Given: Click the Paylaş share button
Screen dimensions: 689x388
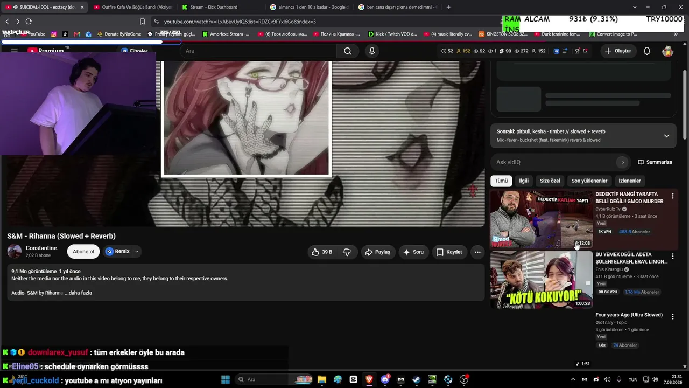Looking at the screenshot, I should pyautogui.click(x=377, y=252).
